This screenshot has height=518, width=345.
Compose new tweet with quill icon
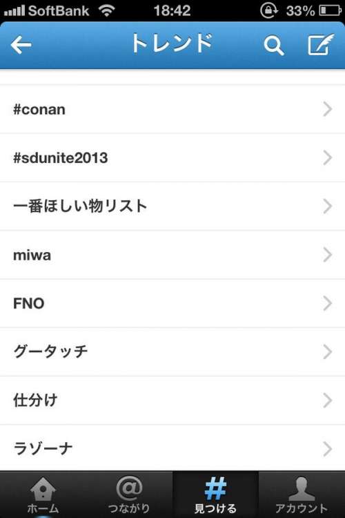[x=321, y=45]
